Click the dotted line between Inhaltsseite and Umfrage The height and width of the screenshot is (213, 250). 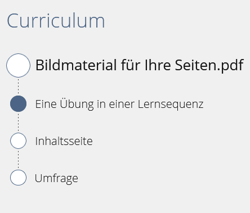pos(18,159)
